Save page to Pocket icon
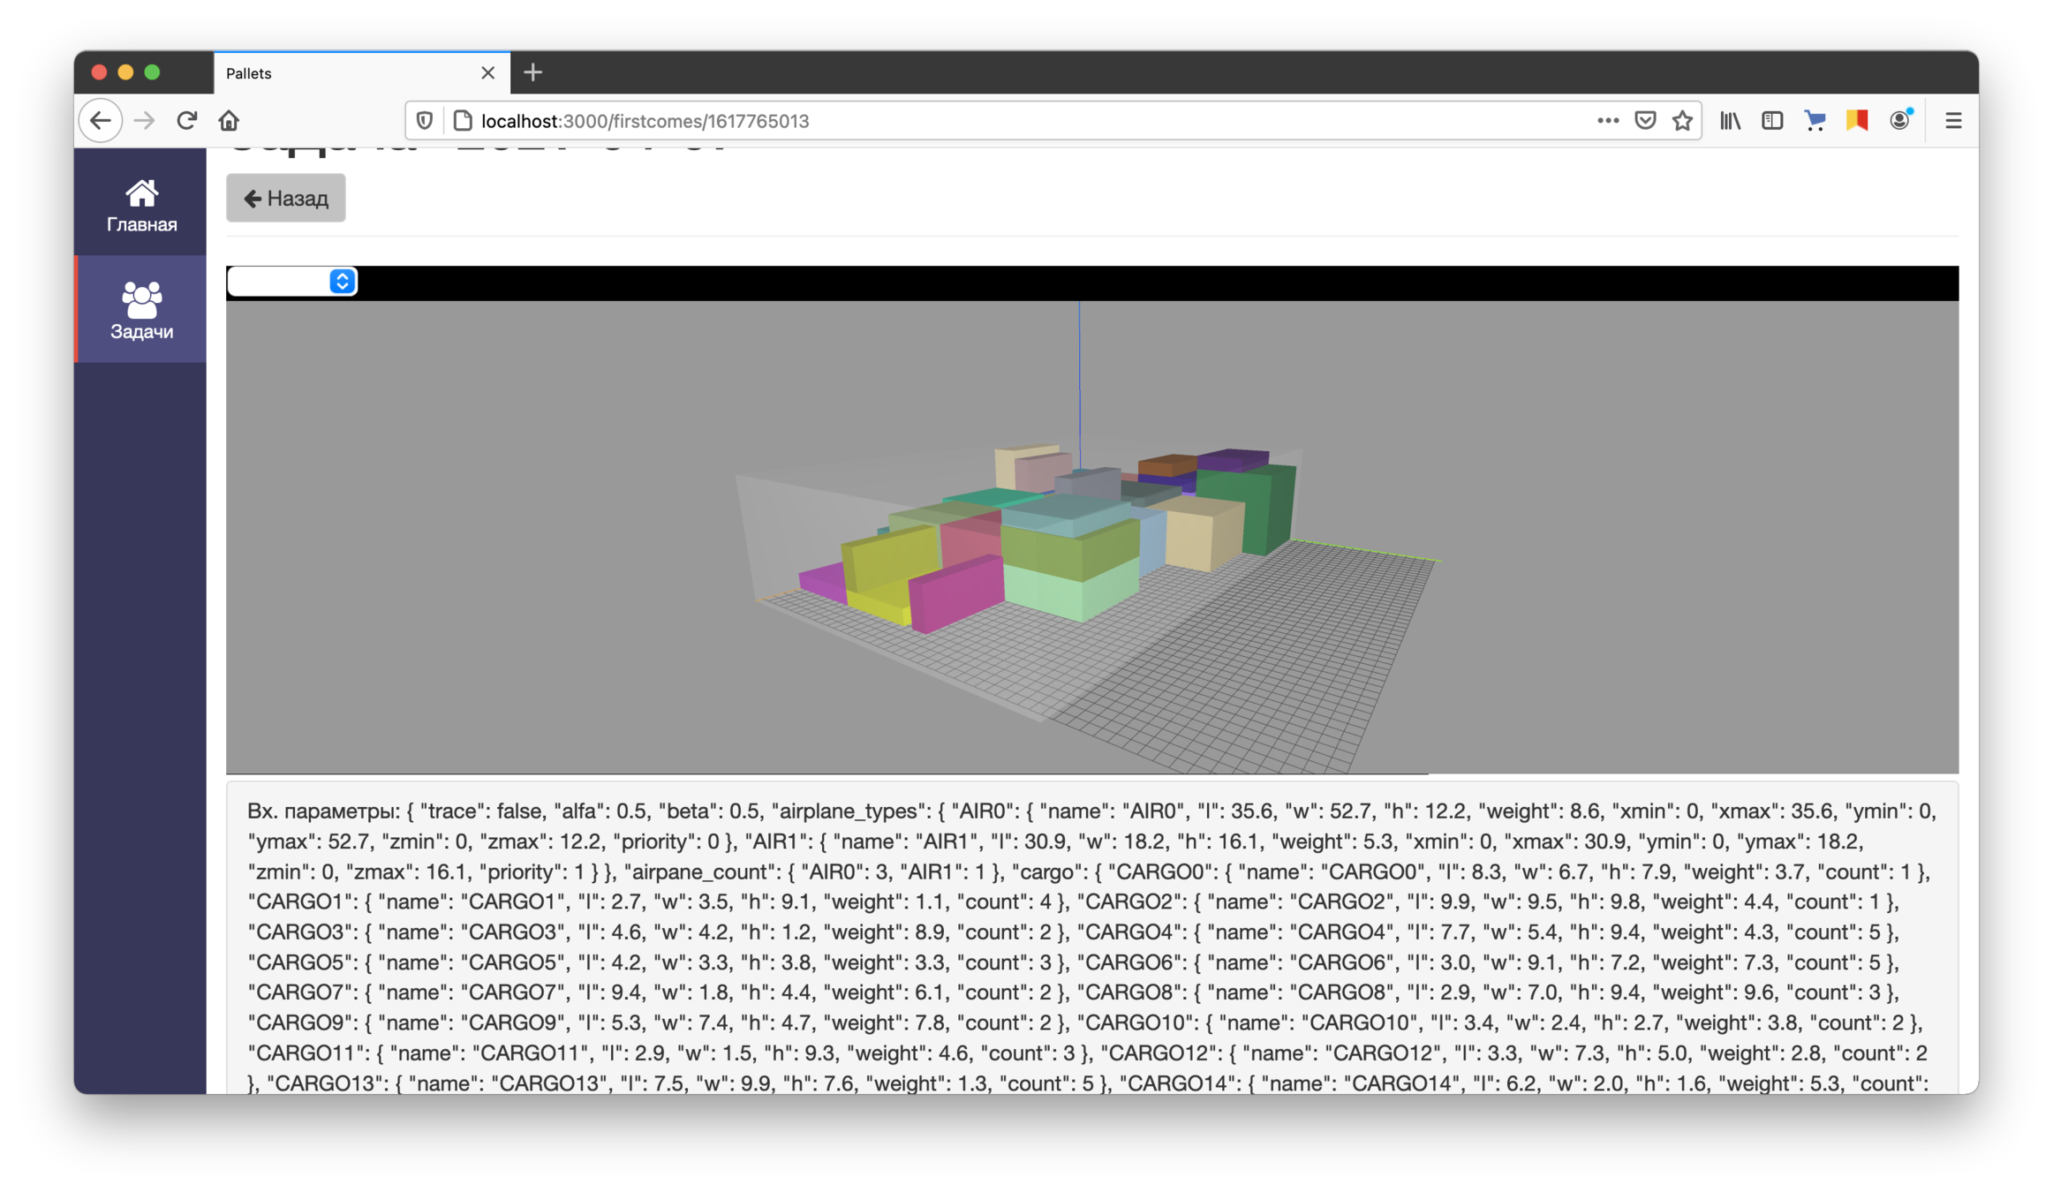 pyautogui.click(x=1644, y=121)
